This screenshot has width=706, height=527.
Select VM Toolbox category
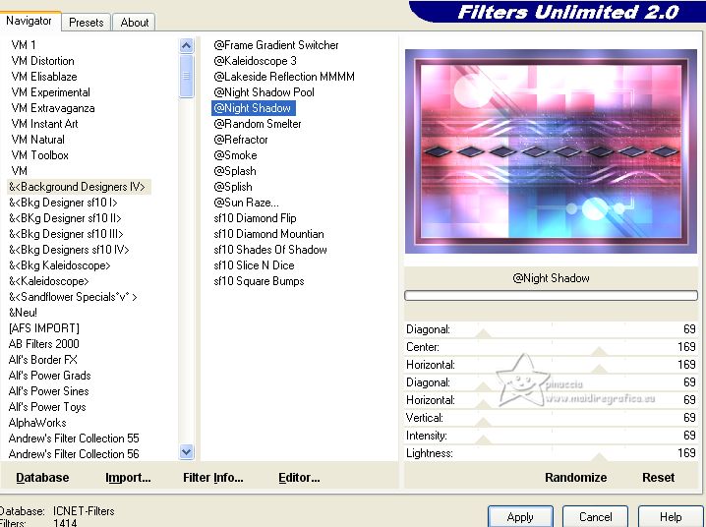point(39,155)
